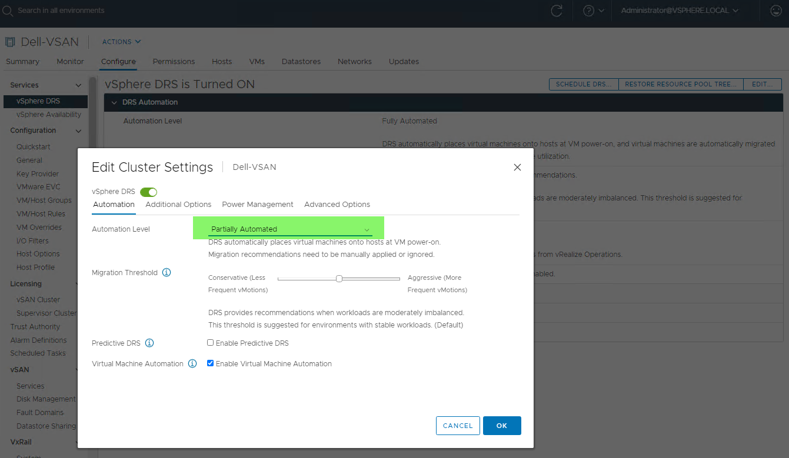
Task: Open the Monitor tab for Dell-VSAN
Action: tap(70, 61)
